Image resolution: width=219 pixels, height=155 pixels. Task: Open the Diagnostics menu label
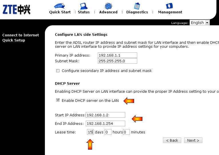point(137,12)
